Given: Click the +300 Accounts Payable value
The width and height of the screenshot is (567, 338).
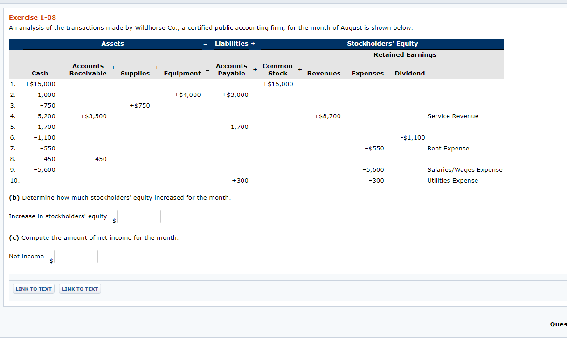Looking at the screenshot, I should click(240, 181).
